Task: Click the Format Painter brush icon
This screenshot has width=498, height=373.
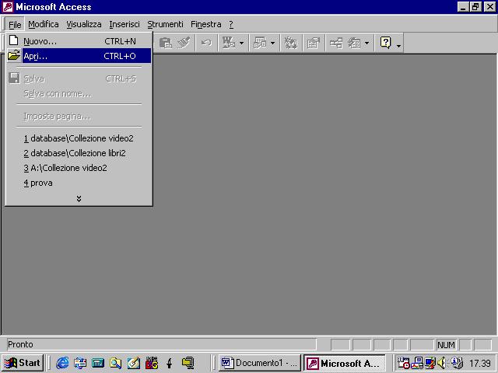Action: (184, 43)
